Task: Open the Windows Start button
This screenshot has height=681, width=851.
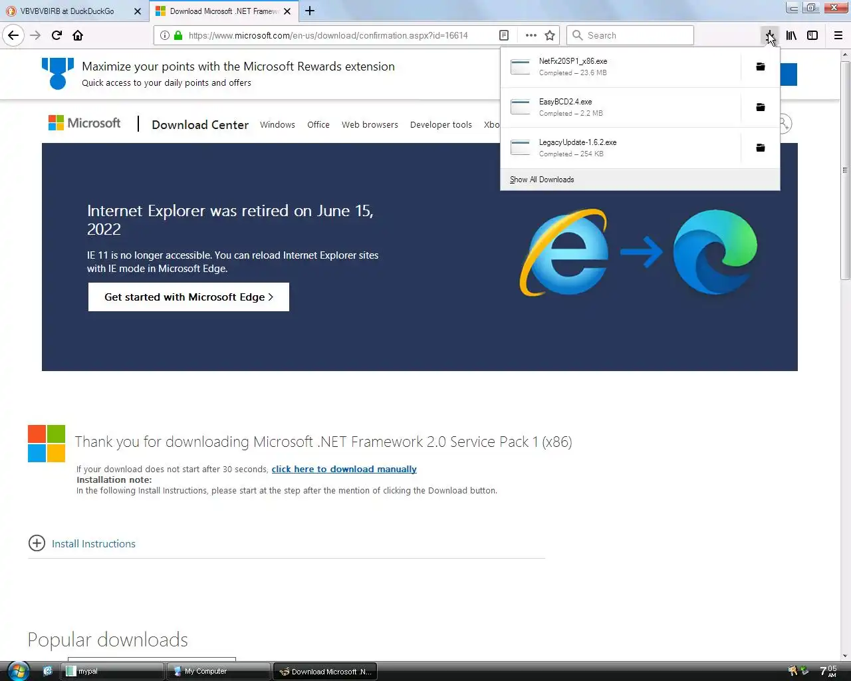Action: point(18,671)
